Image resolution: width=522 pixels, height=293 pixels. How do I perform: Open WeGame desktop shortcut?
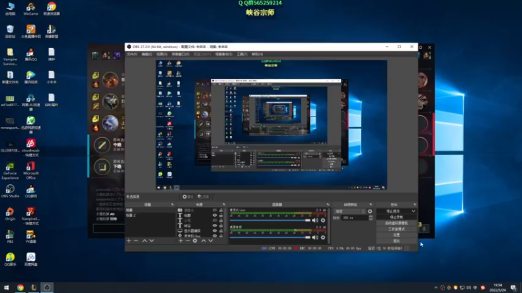click(x=31, y=9)
